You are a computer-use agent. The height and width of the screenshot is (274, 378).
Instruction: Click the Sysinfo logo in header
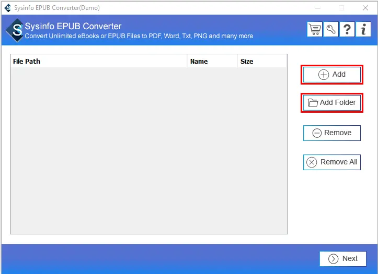(x=15, y=30)
